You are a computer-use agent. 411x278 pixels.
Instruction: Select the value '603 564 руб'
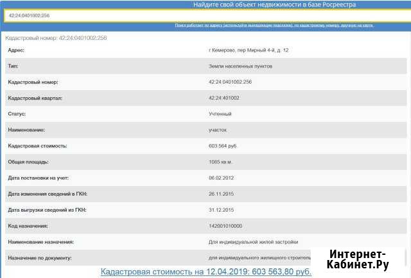(x=223, y=146)
